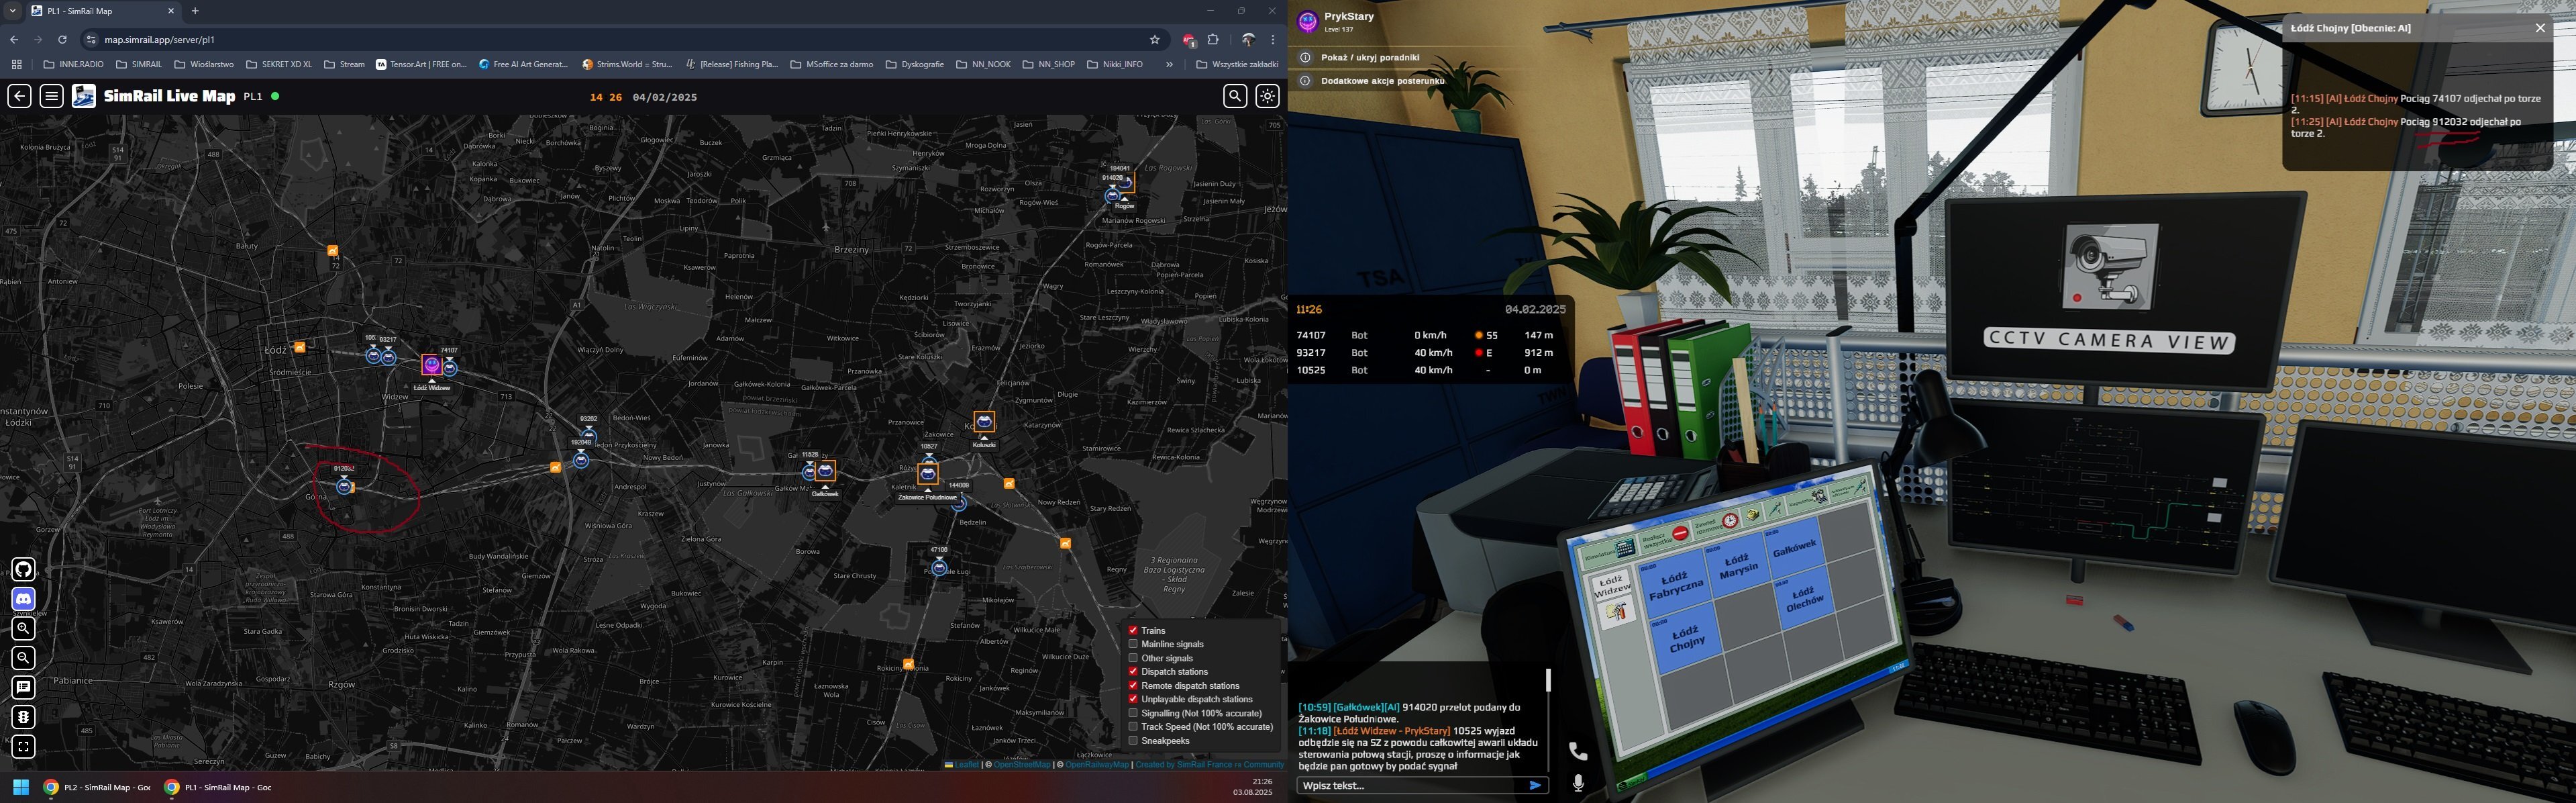Select train 912032 marker near Górna
The height and width of the screenshot is (803, 2576).
[x=344, y=486]
